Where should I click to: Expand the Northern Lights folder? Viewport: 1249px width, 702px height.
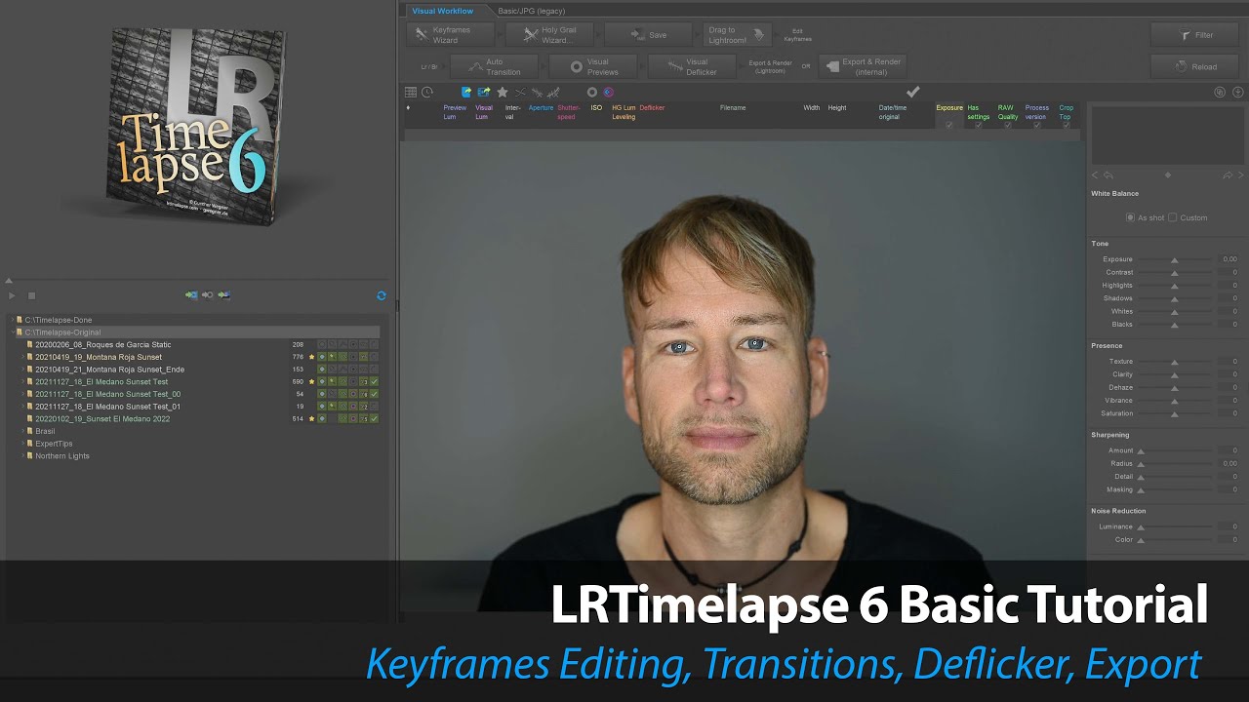click(x=22, y=456)
